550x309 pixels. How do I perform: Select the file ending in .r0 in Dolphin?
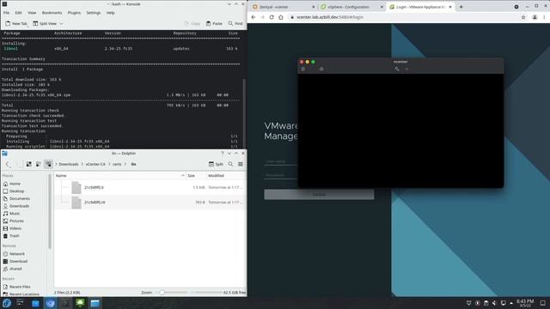tap(95, 203)
